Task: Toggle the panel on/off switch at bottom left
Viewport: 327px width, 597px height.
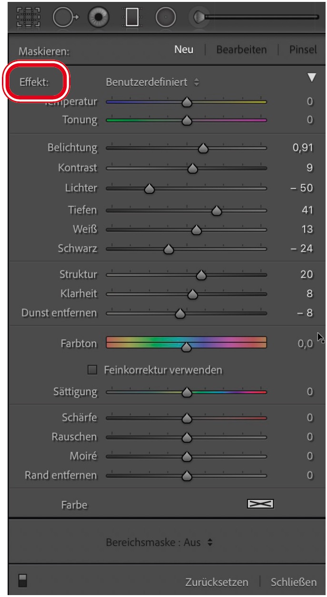Action: (x=20, y=581)
